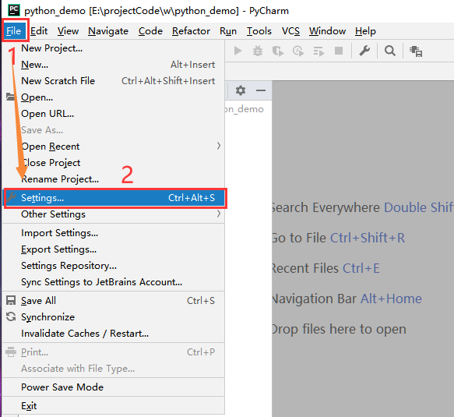
Task: Select New Scratch File entry
Action: tap(114, 80)
